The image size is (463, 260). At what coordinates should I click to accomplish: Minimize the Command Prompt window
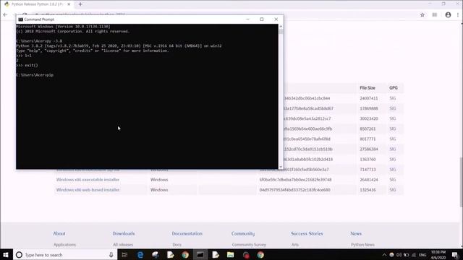pos(247,19)
